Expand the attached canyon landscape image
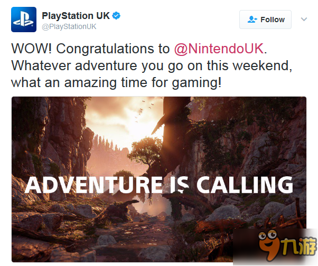The image size is (318, 266). [x=159, y=179]
